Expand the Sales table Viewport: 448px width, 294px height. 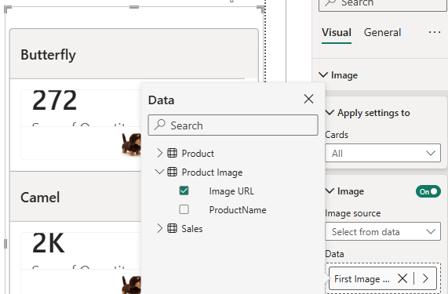click(x=159, y=228)
